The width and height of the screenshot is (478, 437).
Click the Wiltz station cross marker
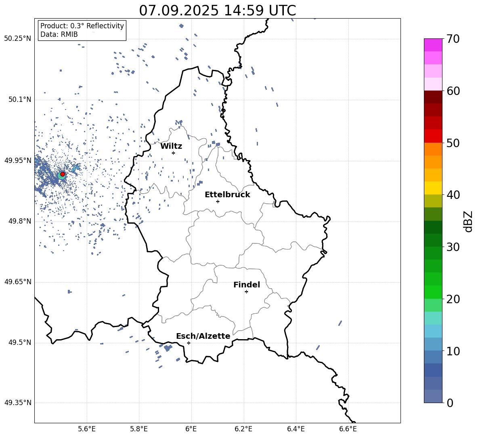[x=174, y=153]
